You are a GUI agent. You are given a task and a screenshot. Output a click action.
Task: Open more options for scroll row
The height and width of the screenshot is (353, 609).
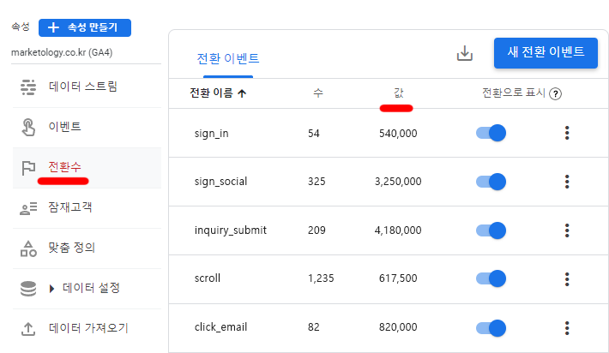pyautogui.click(x=567, y=279)
